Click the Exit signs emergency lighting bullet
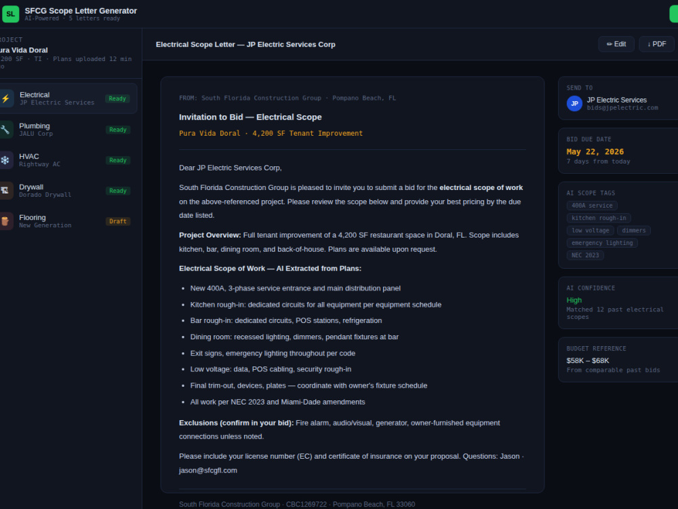This screenshot has width=678, height=509. 273,354
